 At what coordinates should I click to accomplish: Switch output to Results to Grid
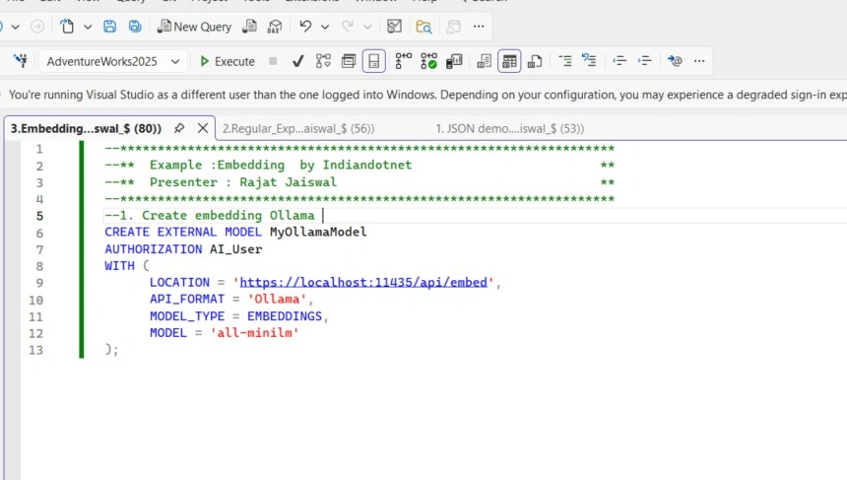click(509, 61)
